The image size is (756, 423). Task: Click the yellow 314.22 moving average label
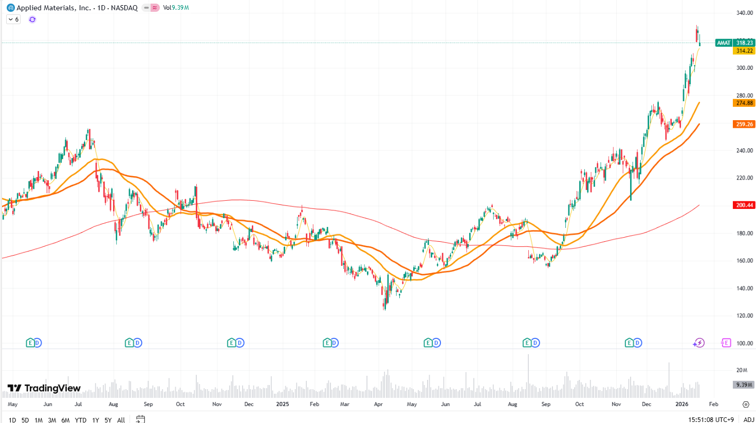click(744, 51)
